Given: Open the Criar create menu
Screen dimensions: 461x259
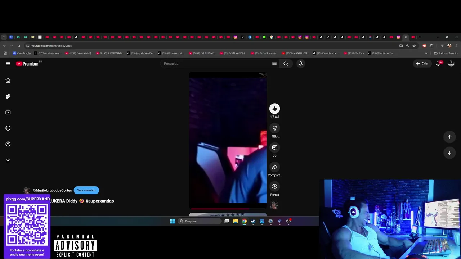Looking at the screenshot, I should [422, 64].
